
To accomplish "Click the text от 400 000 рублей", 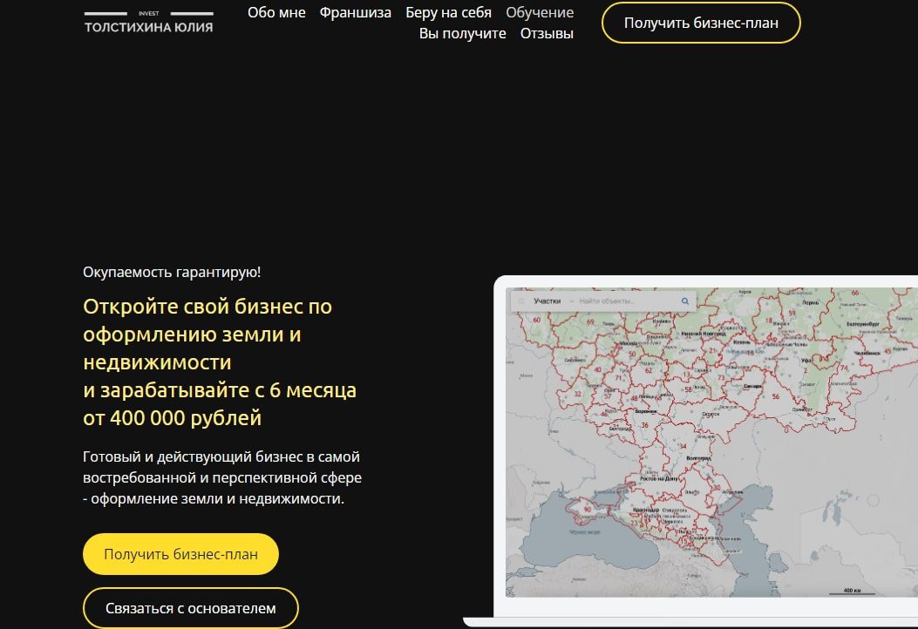I will click(x=172, y=418).
